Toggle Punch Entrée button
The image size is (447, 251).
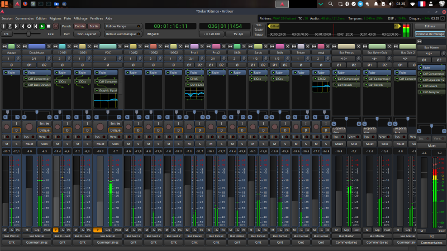(80, 26)
